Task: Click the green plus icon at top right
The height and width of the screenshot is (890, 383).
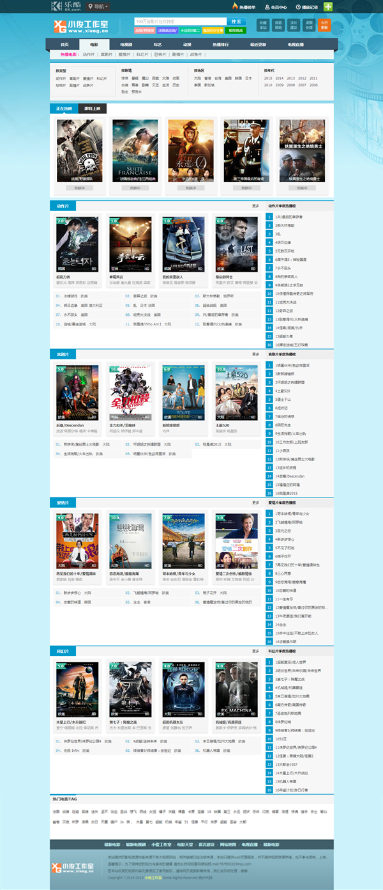Action: (x=328, y=7)
